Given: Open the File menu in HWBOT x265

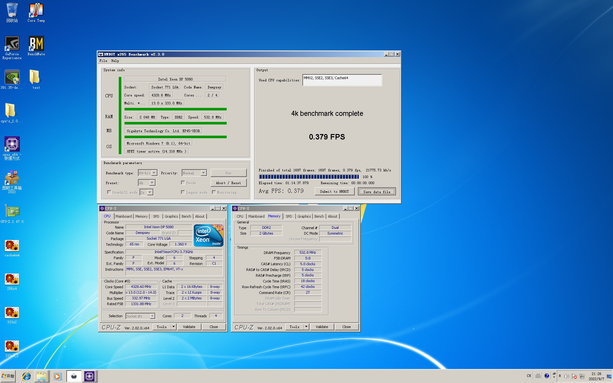Looking at the screenshot, I should [103, 61].
